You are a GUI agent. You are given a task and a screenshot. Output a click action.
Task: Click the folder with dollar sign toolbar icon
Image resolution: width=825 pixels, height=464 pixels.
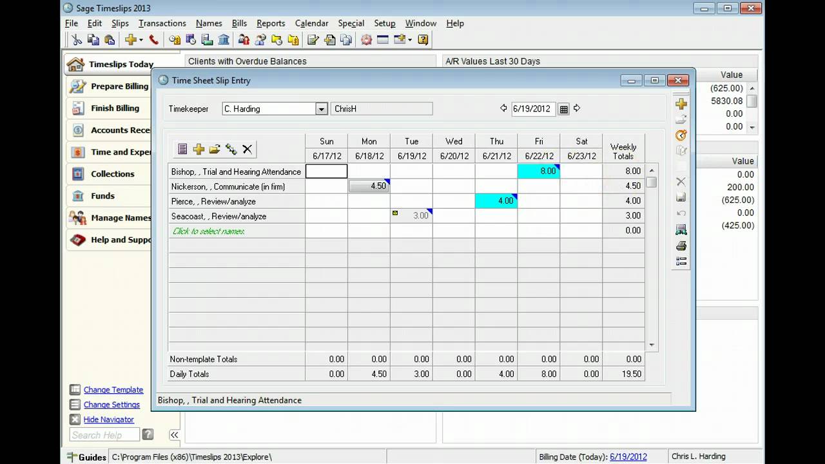click(293, 39)
